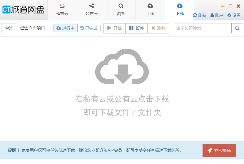Maximize the window with the orange square

tap(230, 6)
